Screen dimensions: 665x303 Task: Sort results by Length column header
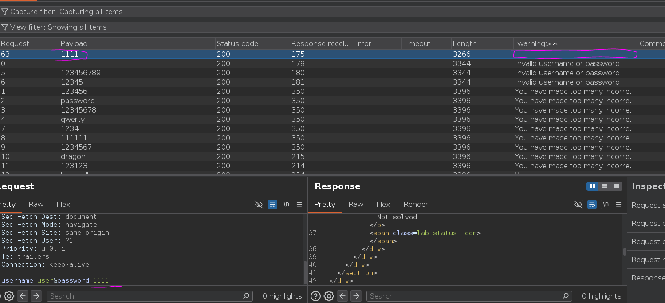482,43
